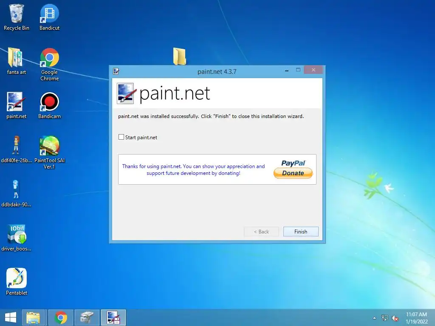The width and height of the screenshot is (435, 326).
Task: Open Chrome from the taskbar
Action: (61, 318)
